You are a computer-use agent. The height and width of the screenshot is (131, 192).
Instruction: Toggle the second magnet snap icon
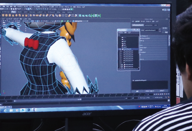39,9
